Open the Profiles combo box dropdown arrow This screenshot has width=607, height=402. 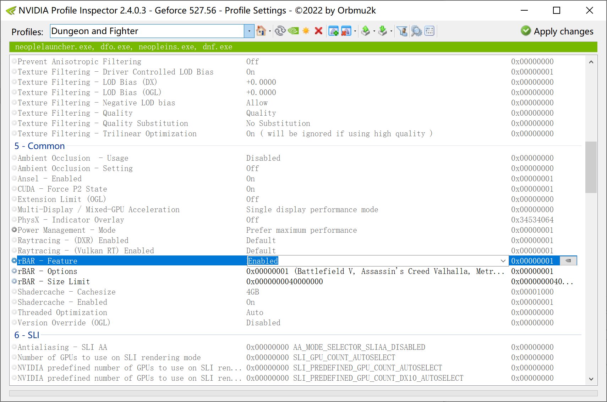249,31
